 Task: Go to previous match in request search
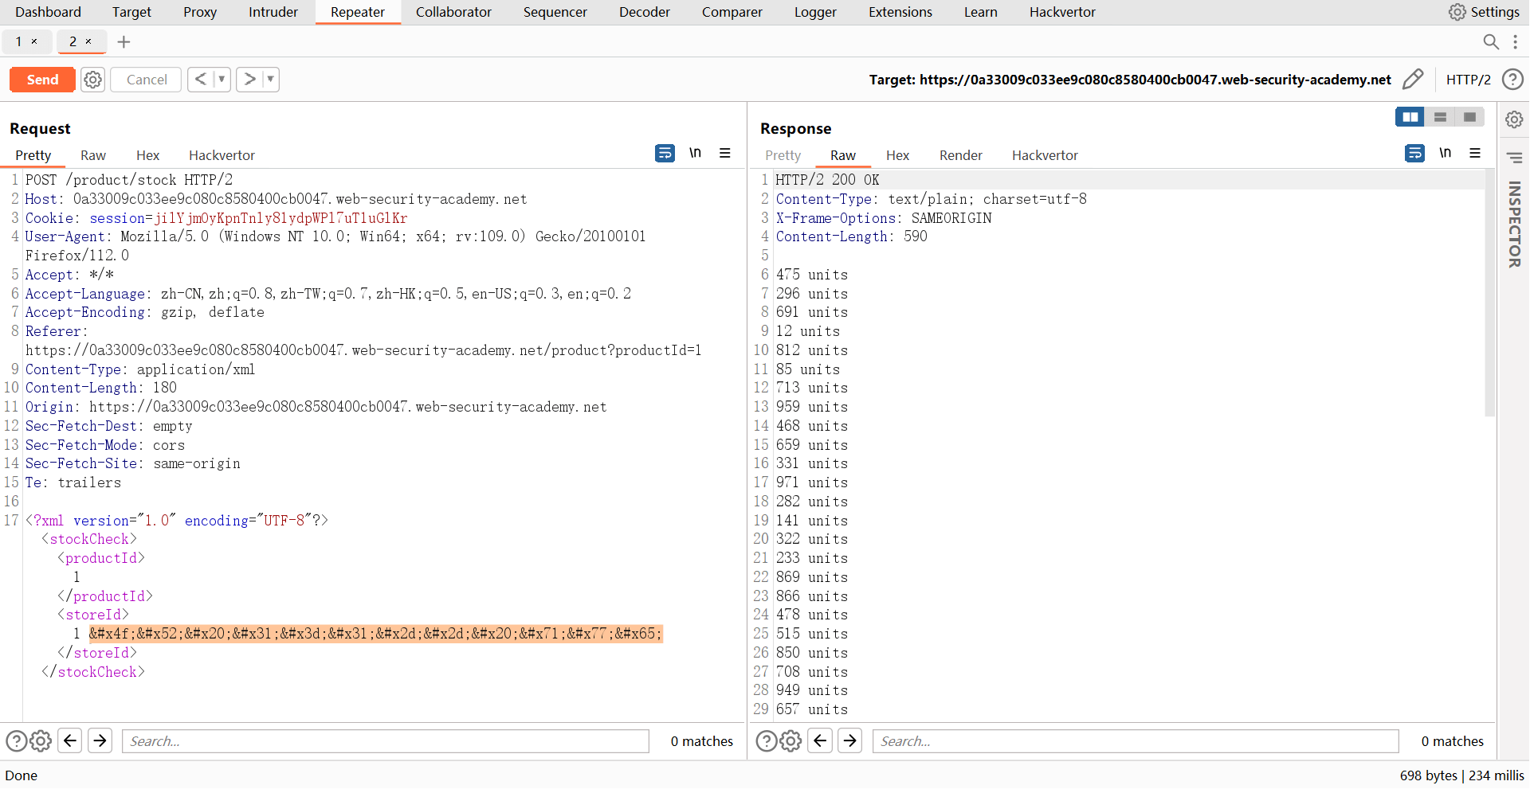pyautogui.click(x=70, y=741)
